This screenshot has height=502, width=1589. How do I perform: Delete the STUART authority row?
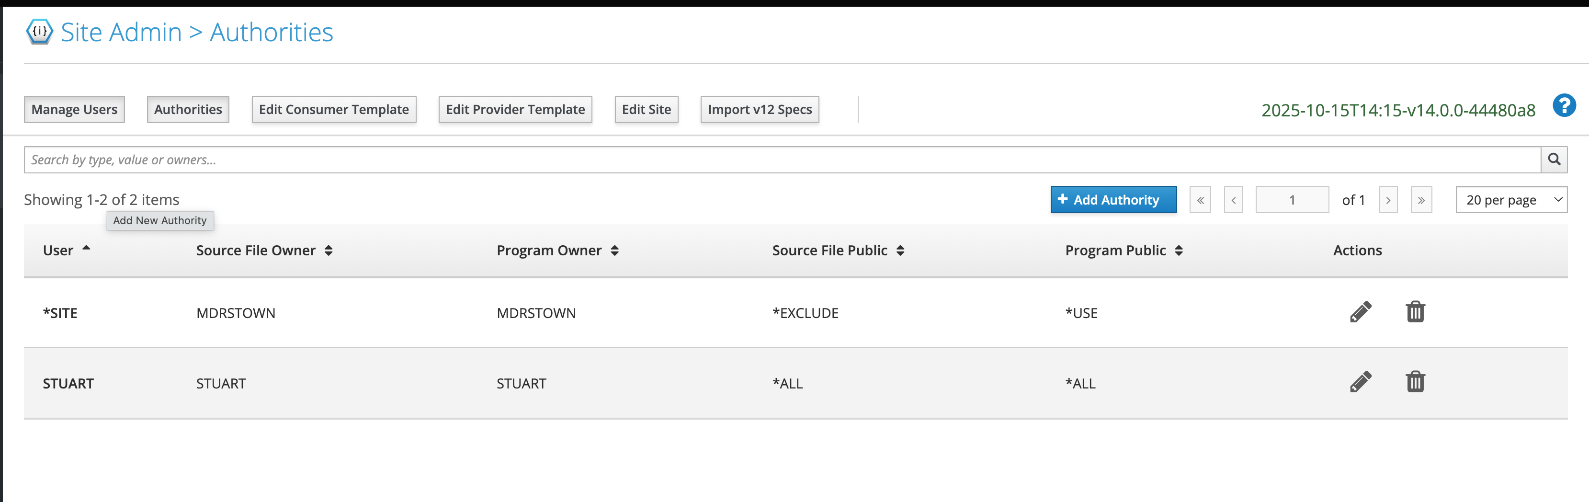pos(1415,382)
